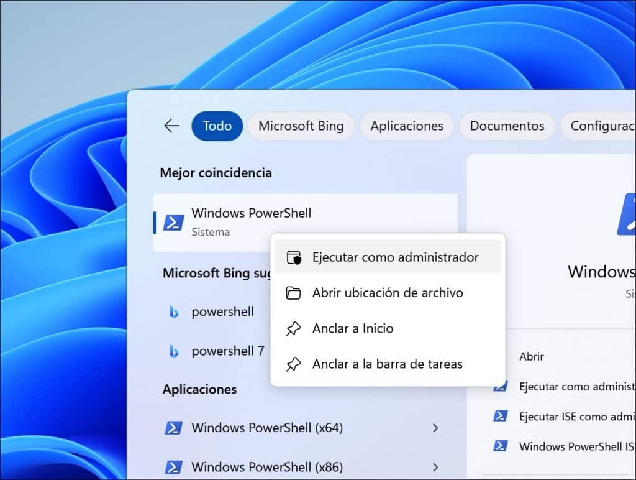Click the pin icon beside "Anclar a la barra de tareas"
This screenshot has width=636, height=480.
[x=293, y=364]
